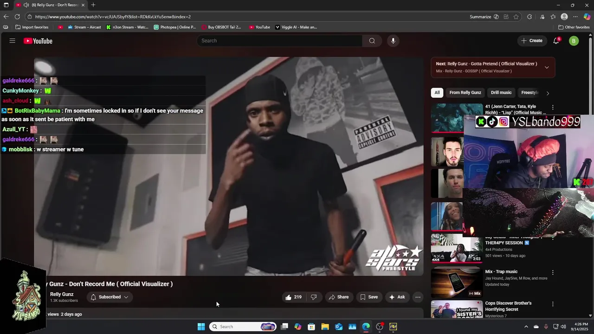This screenshot has height=334, width=594.
Task: Select the From Relly Gunz chip
Action: coord(465,92)
